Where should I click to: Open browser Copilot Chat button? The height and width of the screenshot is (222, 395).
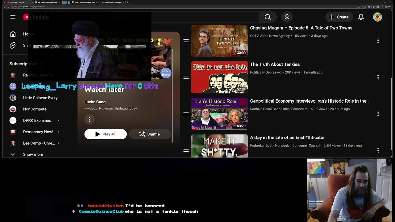(x=387, y=7)
